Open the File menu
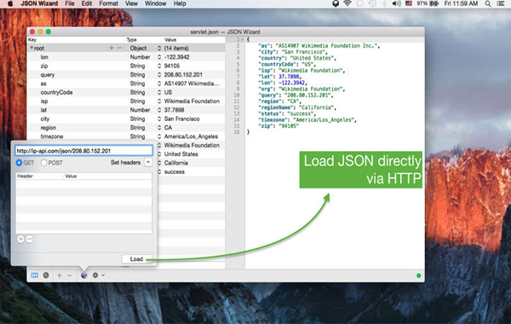 click(x=70, y=3)
